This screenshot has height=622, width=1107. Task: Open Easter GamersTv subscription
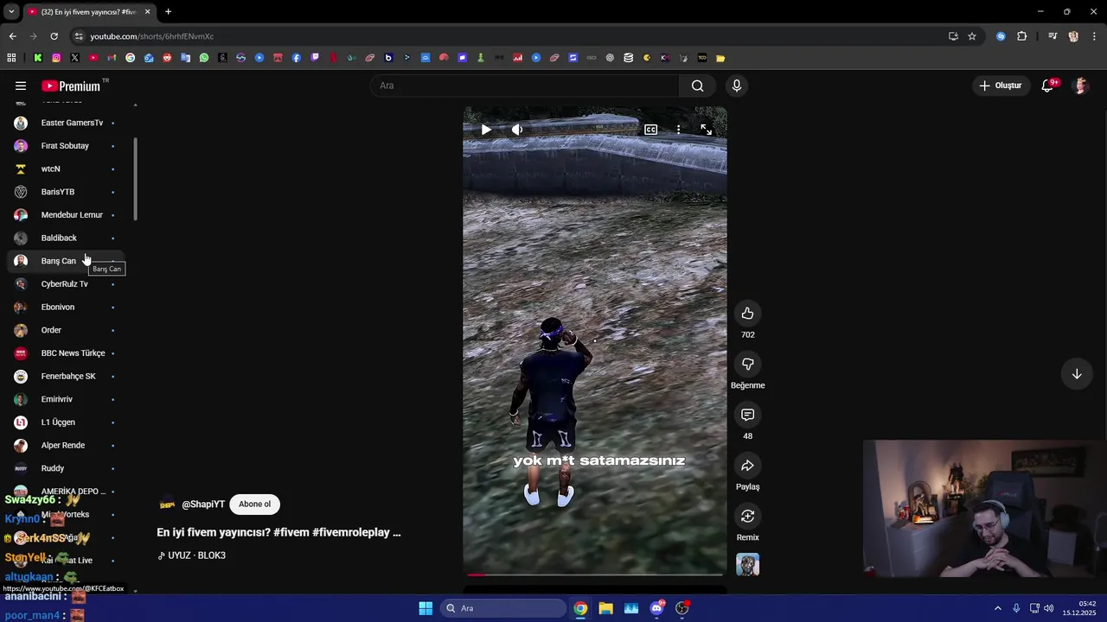tap(67, 123)
